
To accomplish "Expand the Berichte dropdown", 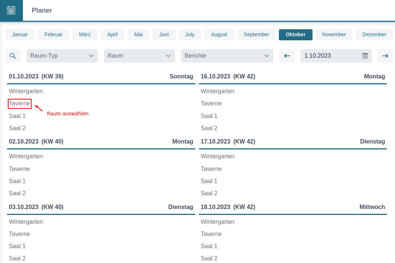I will 227,56.
